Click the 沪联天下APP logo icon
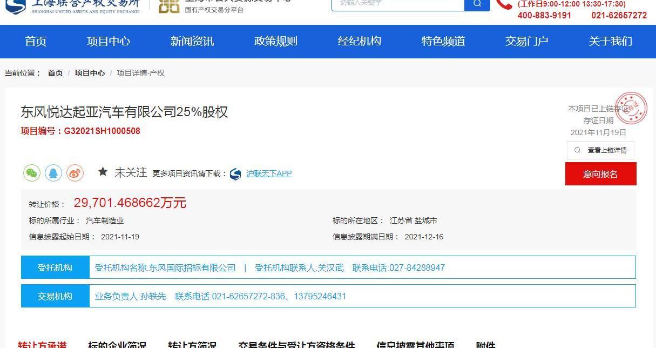656x348 pixels. pos(235,174)
